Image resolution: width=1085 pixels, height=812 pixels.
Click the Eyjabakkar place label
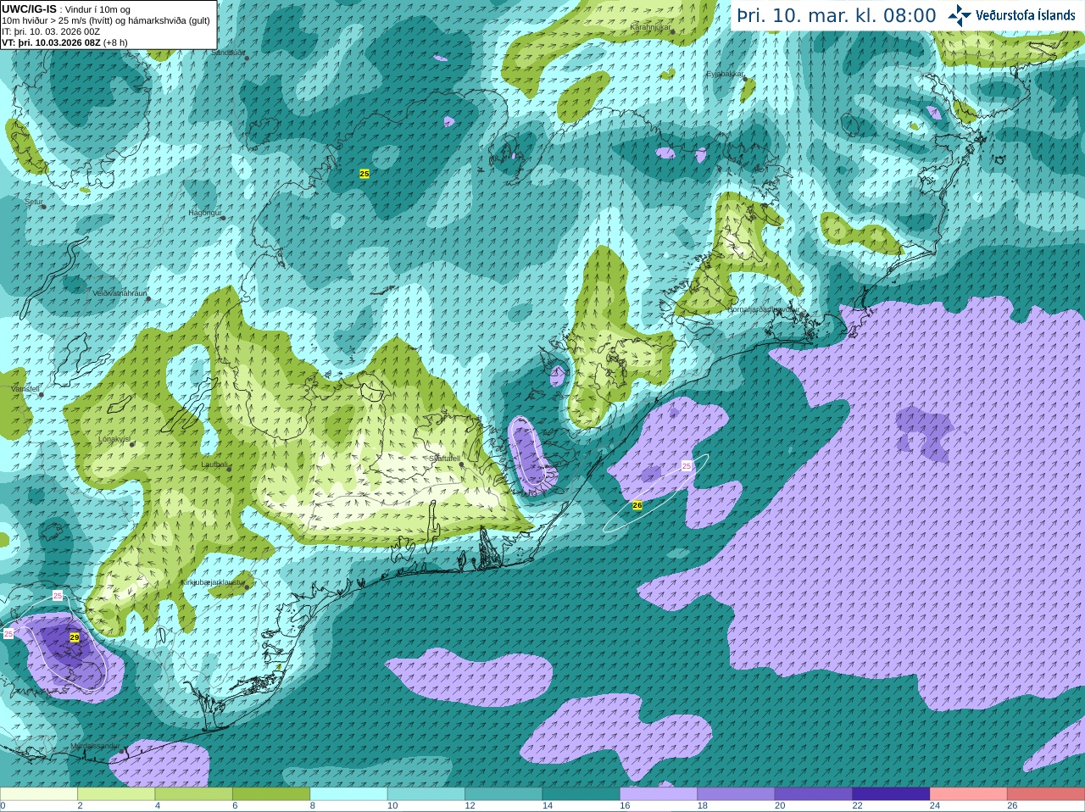coord(725,74)
